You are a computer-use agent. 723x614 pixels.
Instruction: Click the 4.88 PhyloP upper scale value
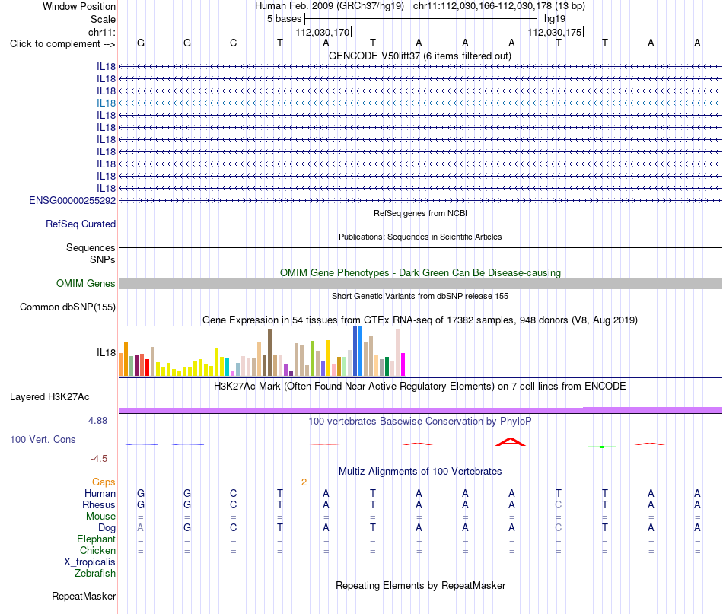pos(97,421)
